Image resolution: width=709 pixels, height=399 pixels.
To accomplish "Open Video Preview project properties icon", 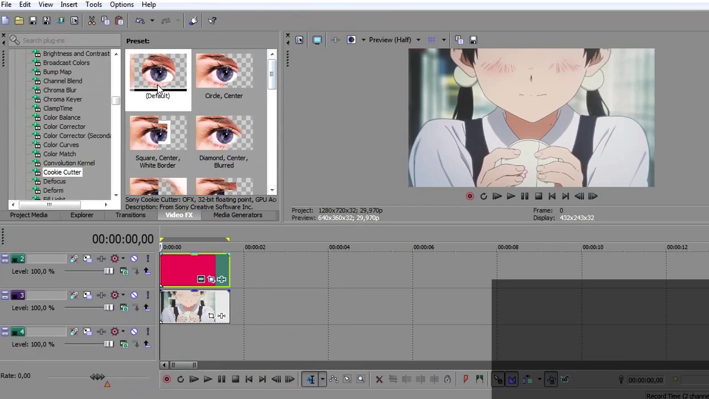I will (x=299, y=40).
